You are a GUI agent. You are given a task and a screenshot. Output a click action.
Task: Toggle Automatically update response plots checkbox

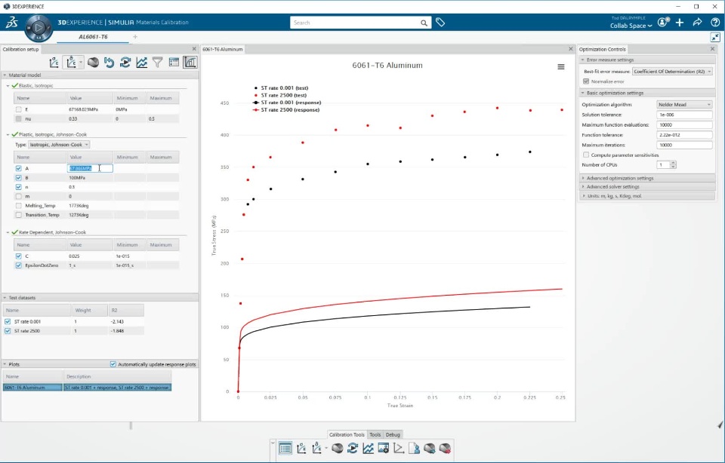tap(113, 364)
